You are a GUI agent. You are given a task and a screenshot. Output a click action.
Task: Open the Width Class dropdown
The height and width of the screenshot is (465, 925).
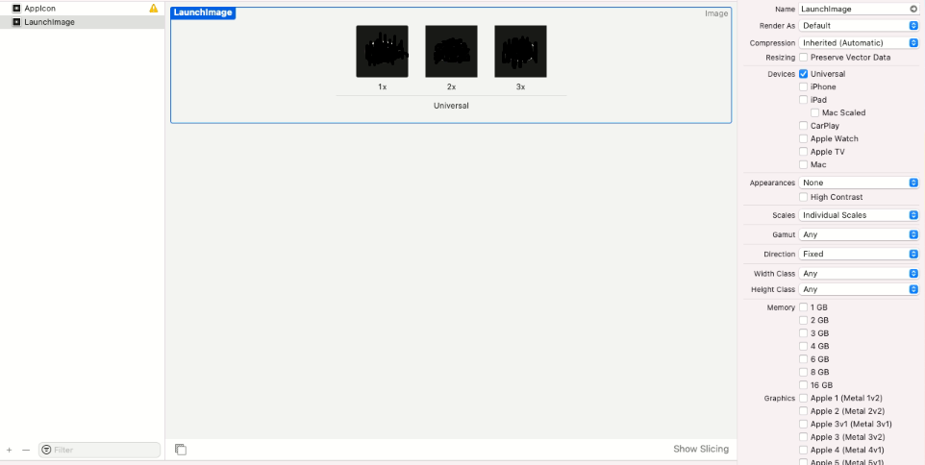[x=859, y=274]
